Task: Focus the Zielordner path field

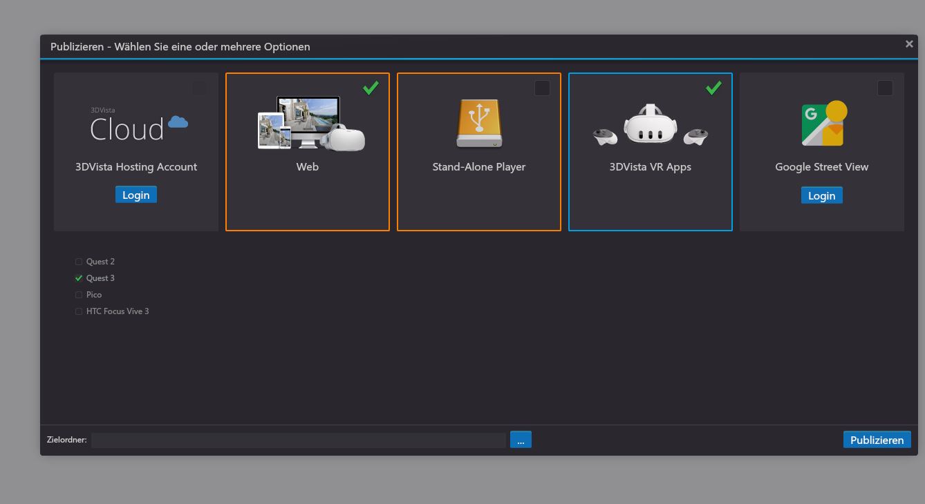Action: click(299, 440)
